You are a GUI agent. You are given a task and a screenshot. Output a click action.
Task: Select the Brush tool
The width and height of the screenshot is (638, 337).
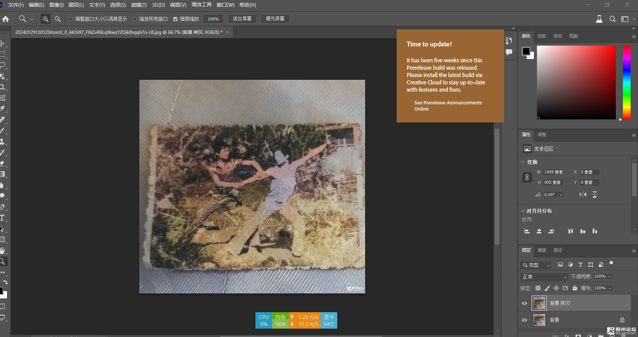coord(2,130)
